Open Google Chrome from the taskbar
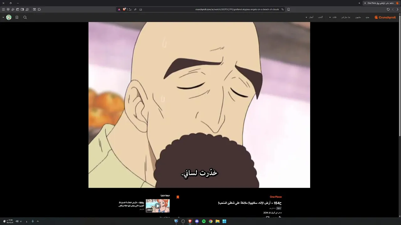Image resolution: width=401 pixels, height=225 pixels. tap(211, 221)
